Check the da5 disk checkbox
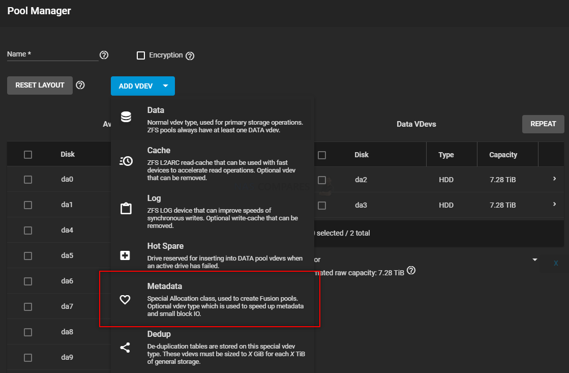 tap(28, 255)
